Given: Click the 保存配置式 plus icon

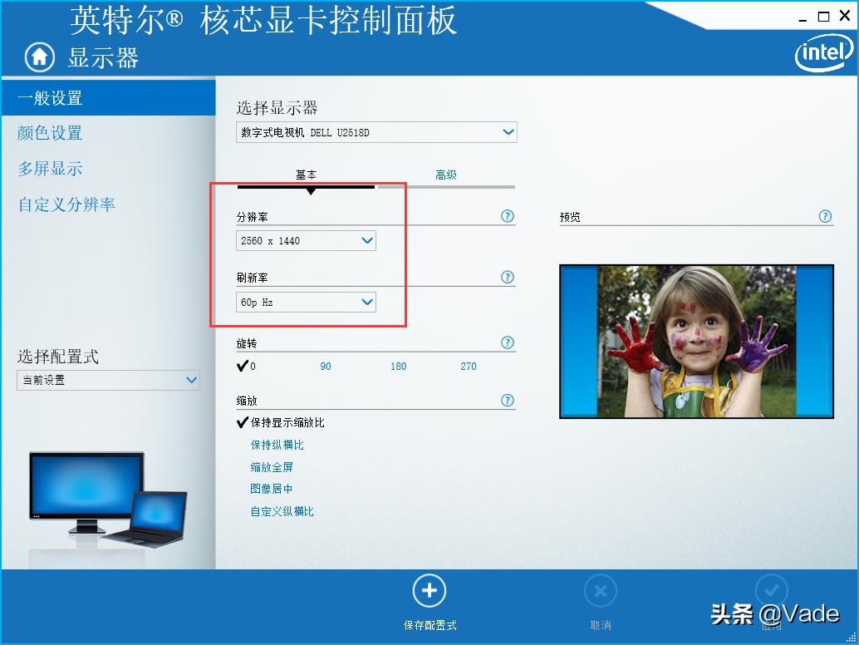Looking at the screenshot, I should [x=429, y=591].
